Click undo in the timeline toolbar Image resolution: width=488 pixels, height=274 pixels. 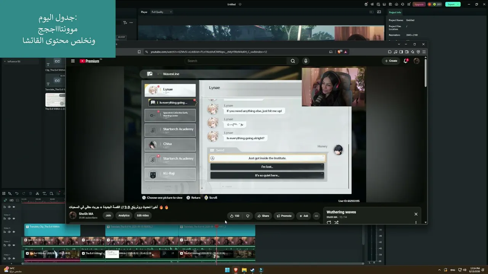tap(17, 193)
